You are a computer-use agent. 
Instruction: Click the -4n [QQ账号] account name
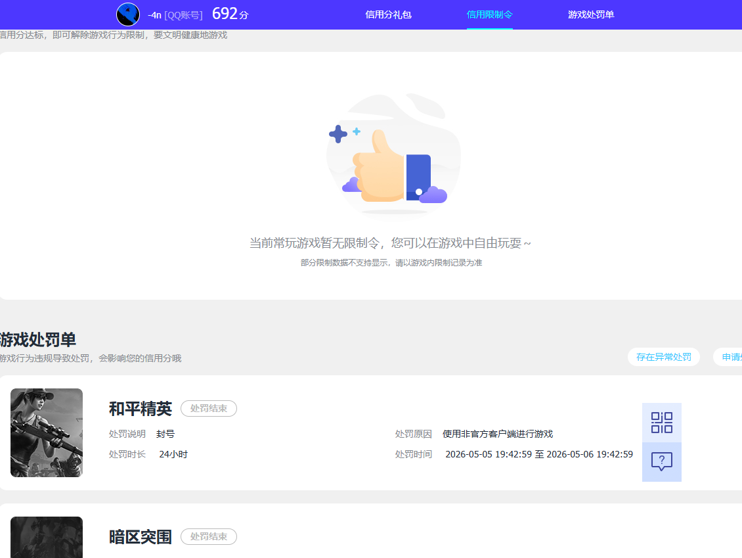[x=175, y=15]
